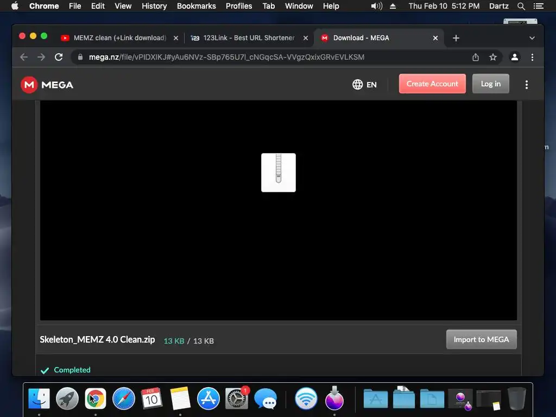Click the share page icon

476,57
